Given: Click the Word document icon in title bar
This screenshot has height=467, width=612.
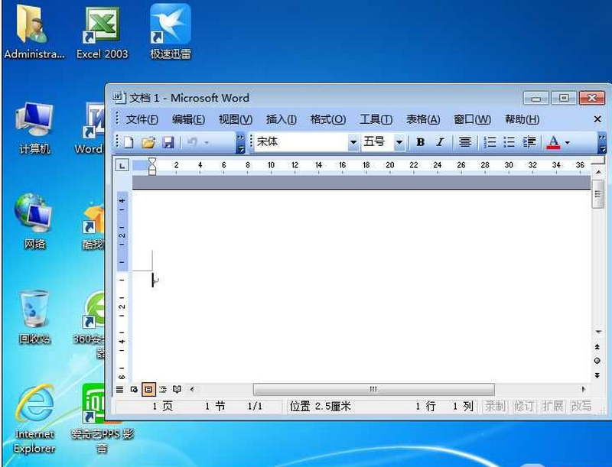Looking at the screenshot, I should coord(119,98).
